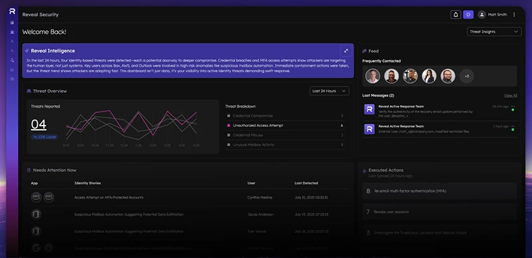The height and width of the screenshot is (258, 532).
Task: Sort by Identity Stories column header
Action: 88,183
